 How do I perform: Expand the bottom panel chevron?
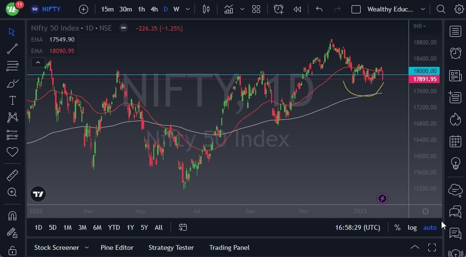(415, 247)
